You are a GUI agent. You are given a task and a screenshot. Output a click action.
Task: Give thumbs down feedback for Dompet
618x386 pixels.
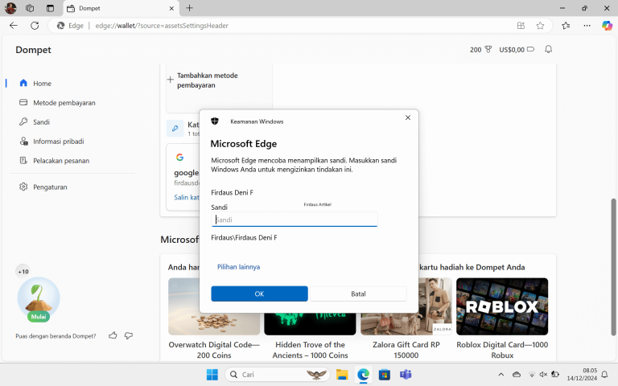(x=129, y=335)
